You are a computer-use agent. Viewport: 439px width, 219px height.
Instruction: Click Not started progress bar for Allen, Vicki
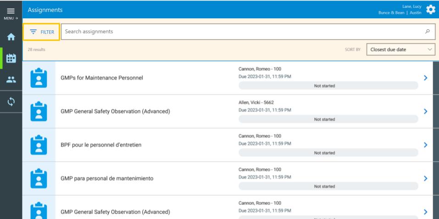(328, 119)
